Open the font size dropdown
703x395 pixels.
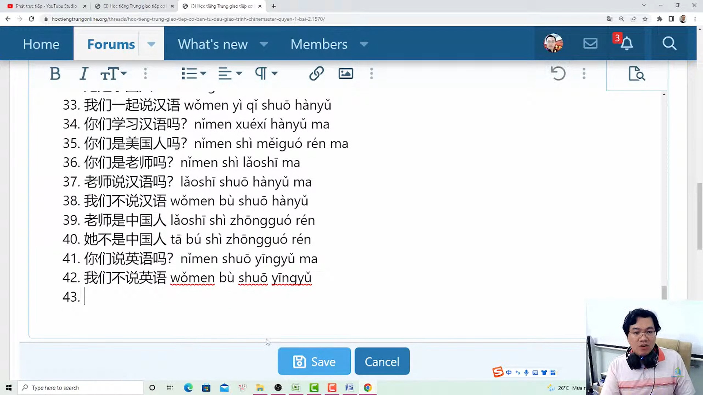tap(114, 74)
